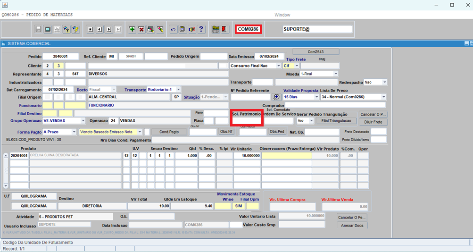Click the Record: 1/1 status text
The image size is (473, 252).
(x=14, y=249)
